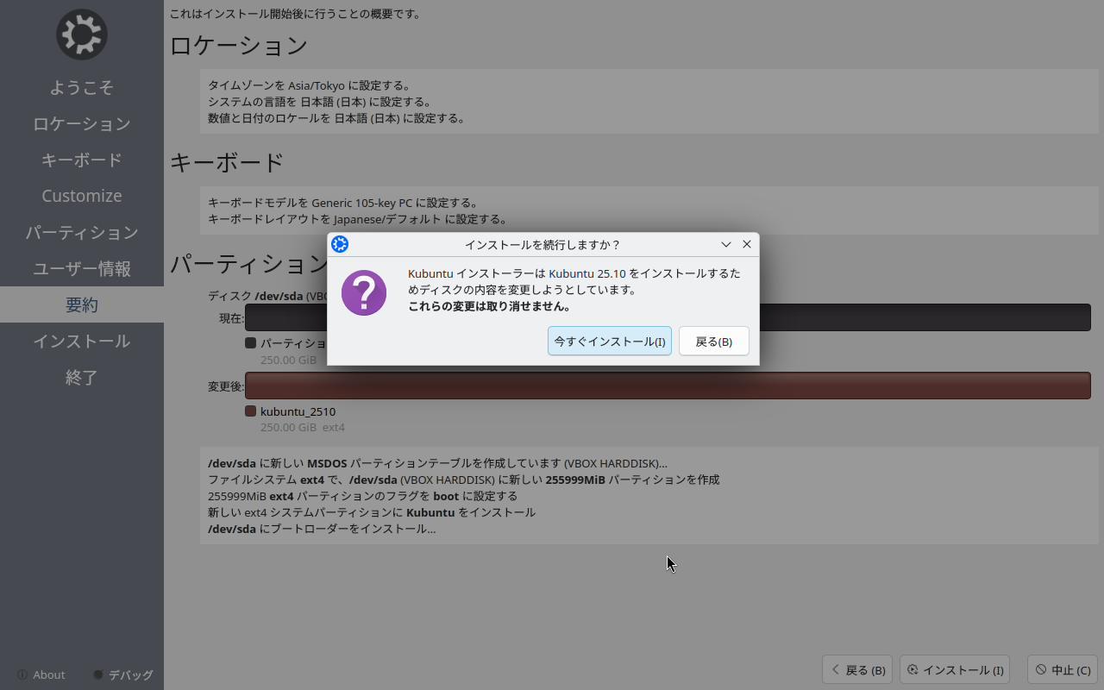1104x690 pixels.
Task: Close the インストールを続行しますか？ dialog
Action: click(x=747, y=244)
